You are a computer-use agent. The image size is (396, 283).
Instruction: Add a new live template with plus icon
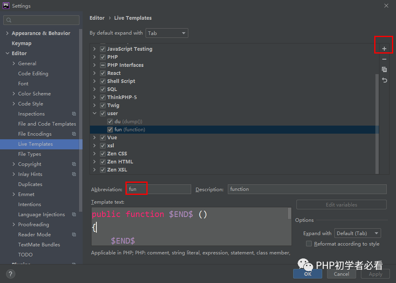[384, 49]
